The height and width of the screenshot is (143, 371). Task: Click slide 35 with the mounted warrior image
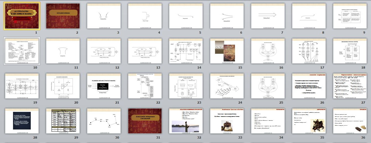coord(309,121)
